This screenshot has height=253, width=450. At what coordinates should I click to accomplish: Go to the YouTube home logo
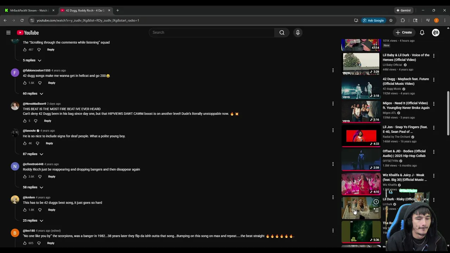pos(28,33)
